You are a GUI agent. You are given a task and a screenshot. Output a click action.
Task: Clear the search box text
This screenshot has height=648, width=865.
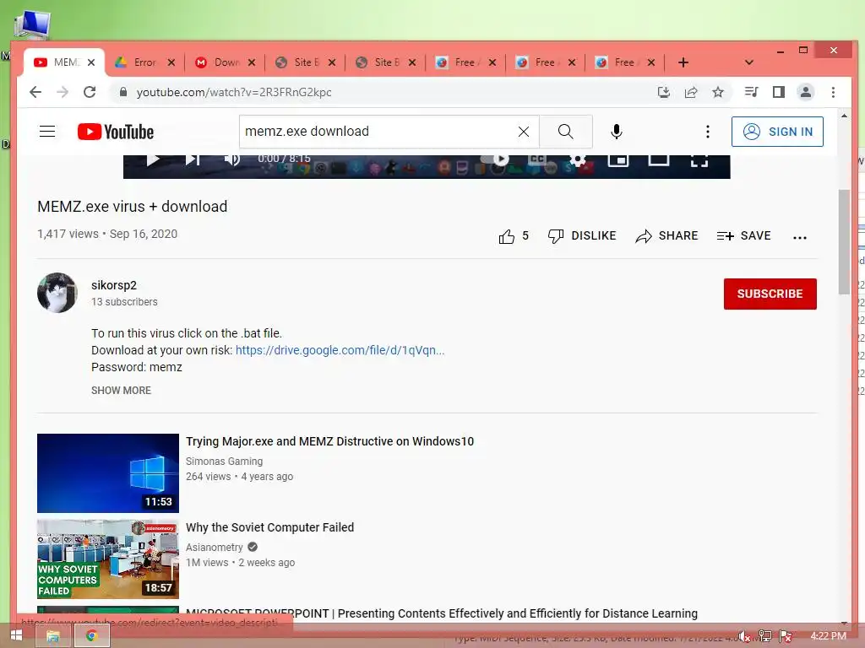[524, 132]
